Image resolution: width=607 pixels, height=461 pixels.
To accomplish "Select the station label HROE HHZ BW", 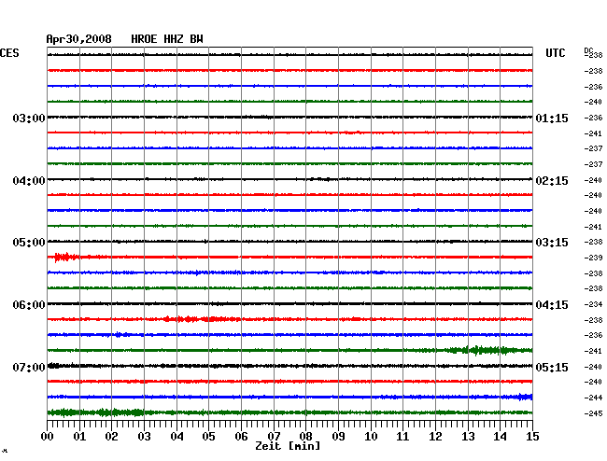I will click(x=167, y=39).
